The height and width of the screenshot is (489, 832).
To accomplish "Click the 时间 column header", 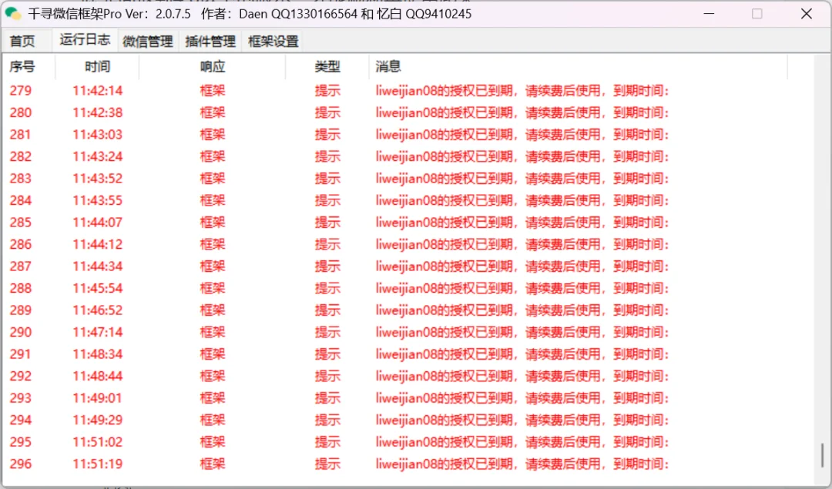I will click(98, 67).
